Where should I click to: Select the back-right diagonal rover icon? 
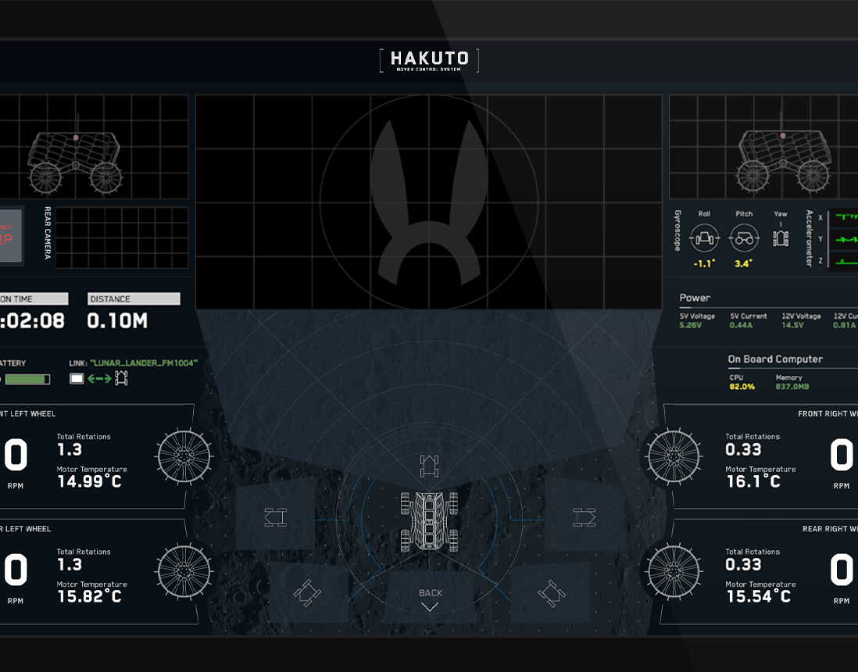pyautogui.click(x=552, y=592)
